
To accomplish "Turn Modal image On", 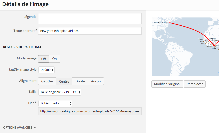I will 54,59.
